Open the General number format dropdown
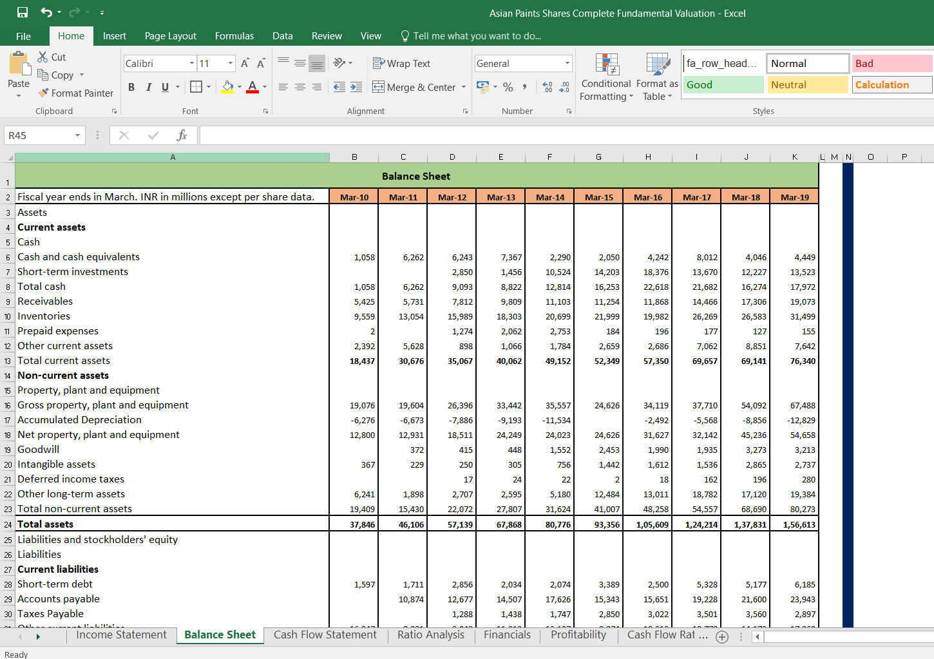This screenshot has height=659, width=934. 567,63
